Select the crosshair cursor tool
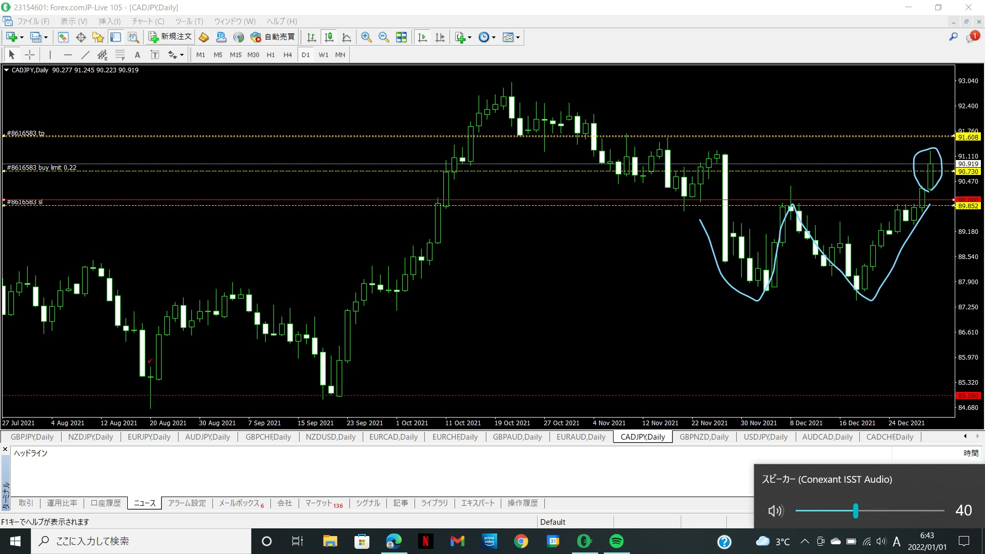This screenshot has height=554, width=985. (30, 55)
